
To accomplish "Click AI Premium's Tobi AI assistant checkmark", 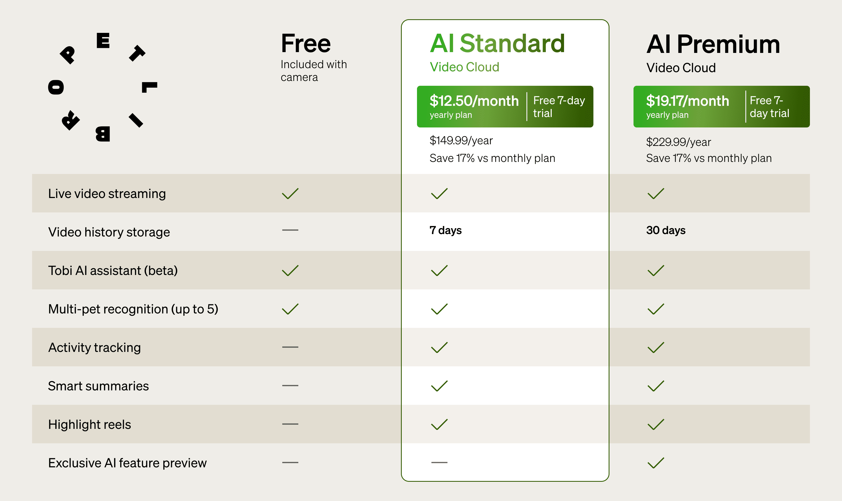I will (656, 270).
